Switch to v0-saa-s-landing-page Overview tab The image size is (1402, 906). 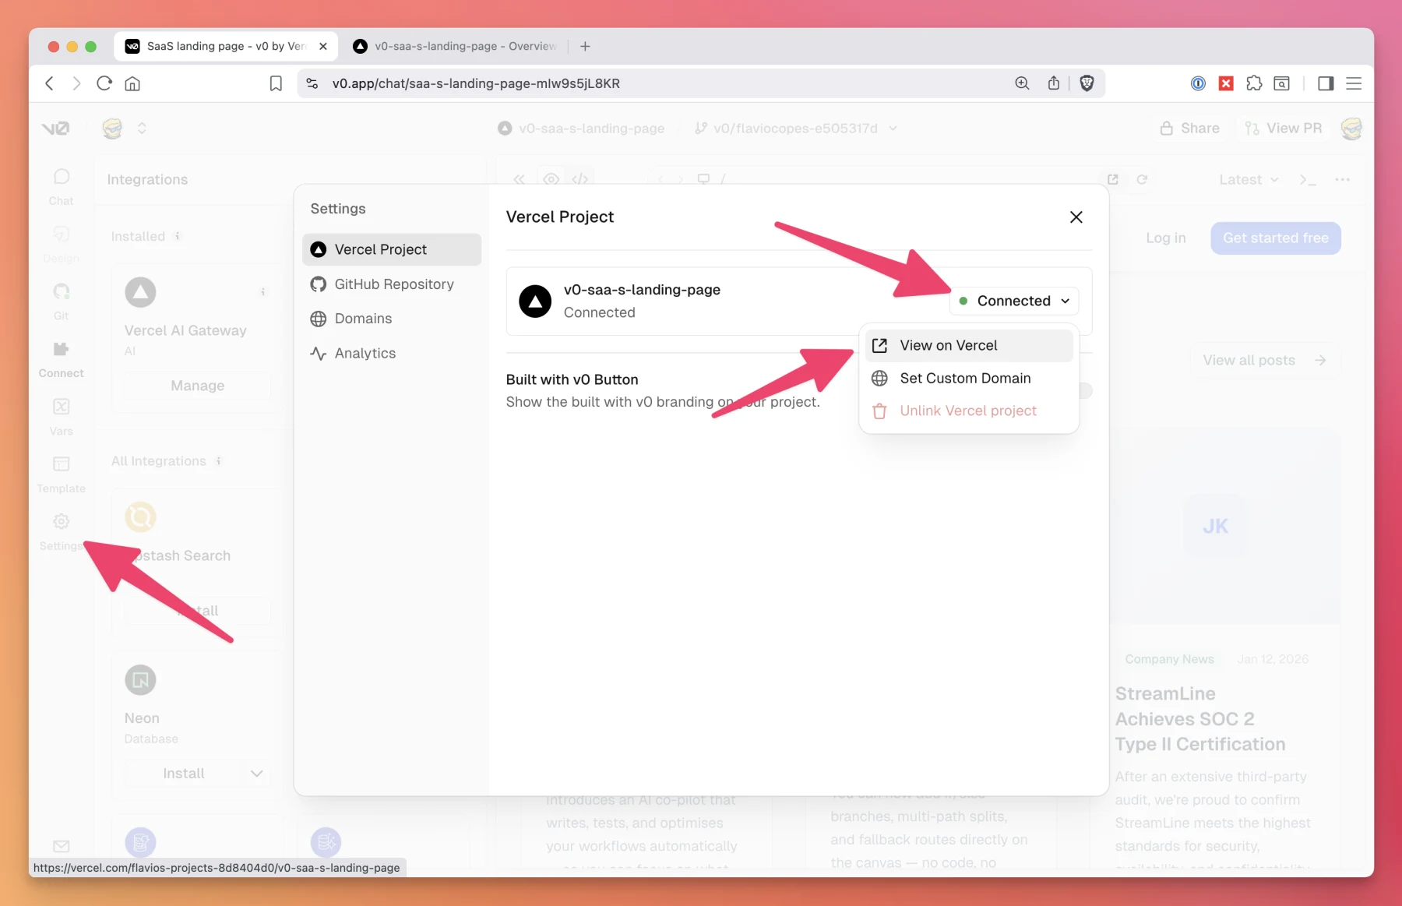click(456, 46)
